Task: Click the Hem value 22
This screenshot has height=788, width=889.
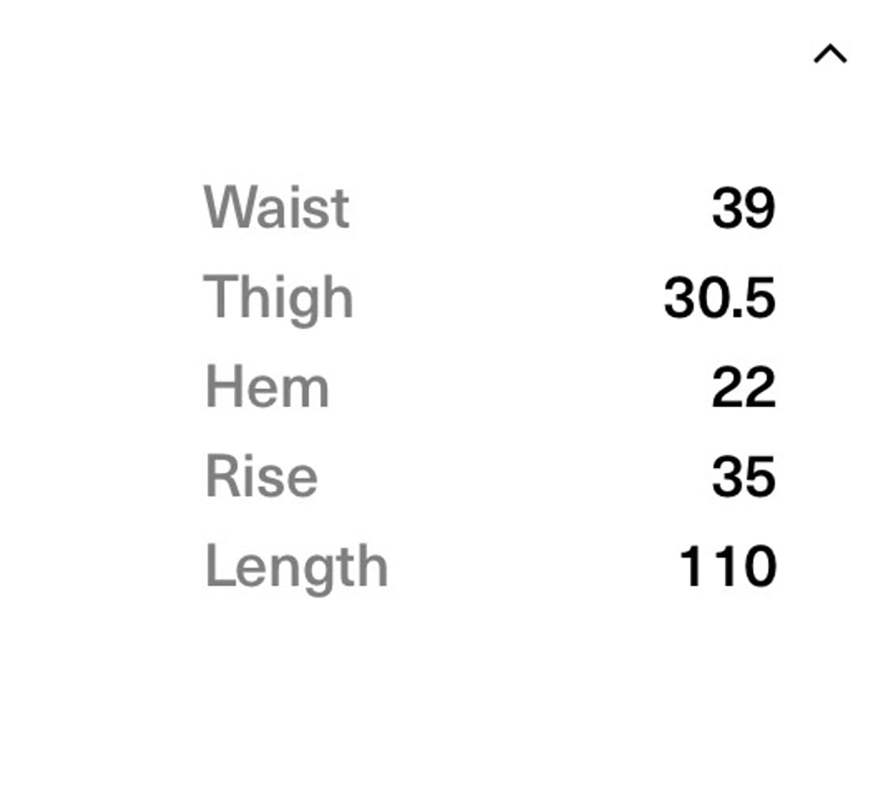Action: [x=743, y=388]
